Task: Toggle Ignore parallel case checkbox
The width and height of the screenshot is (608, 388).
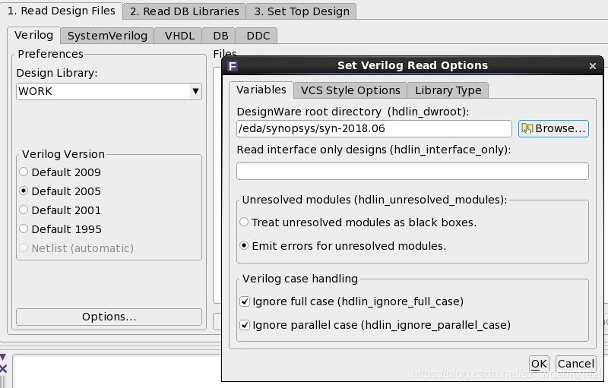Action: pyautogui.click(x=245, y=325)
